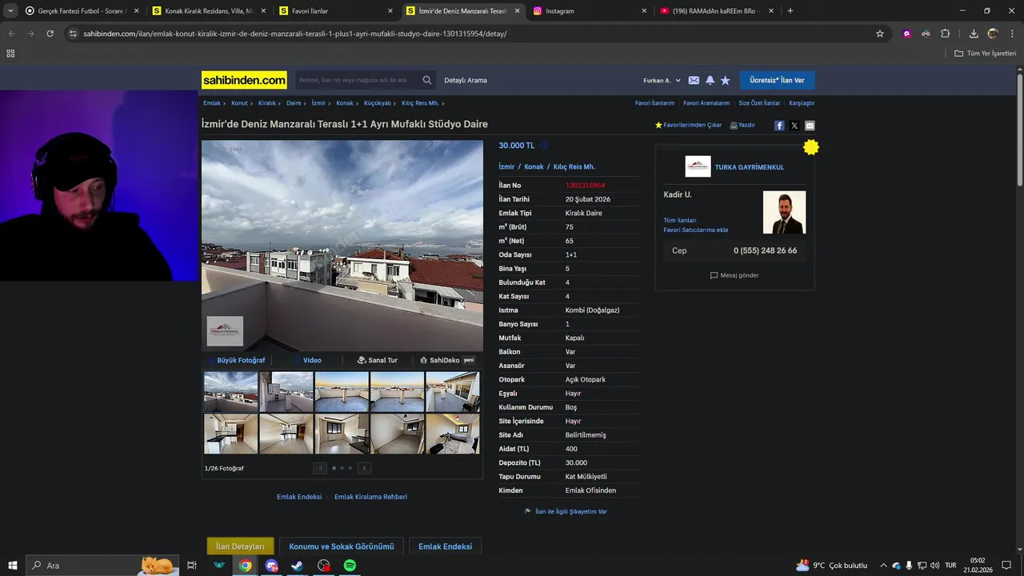This screenshot has height=576, width=1024.
Task: Open Emlak Kiralama Rehberi link
Action: [370, 497]
